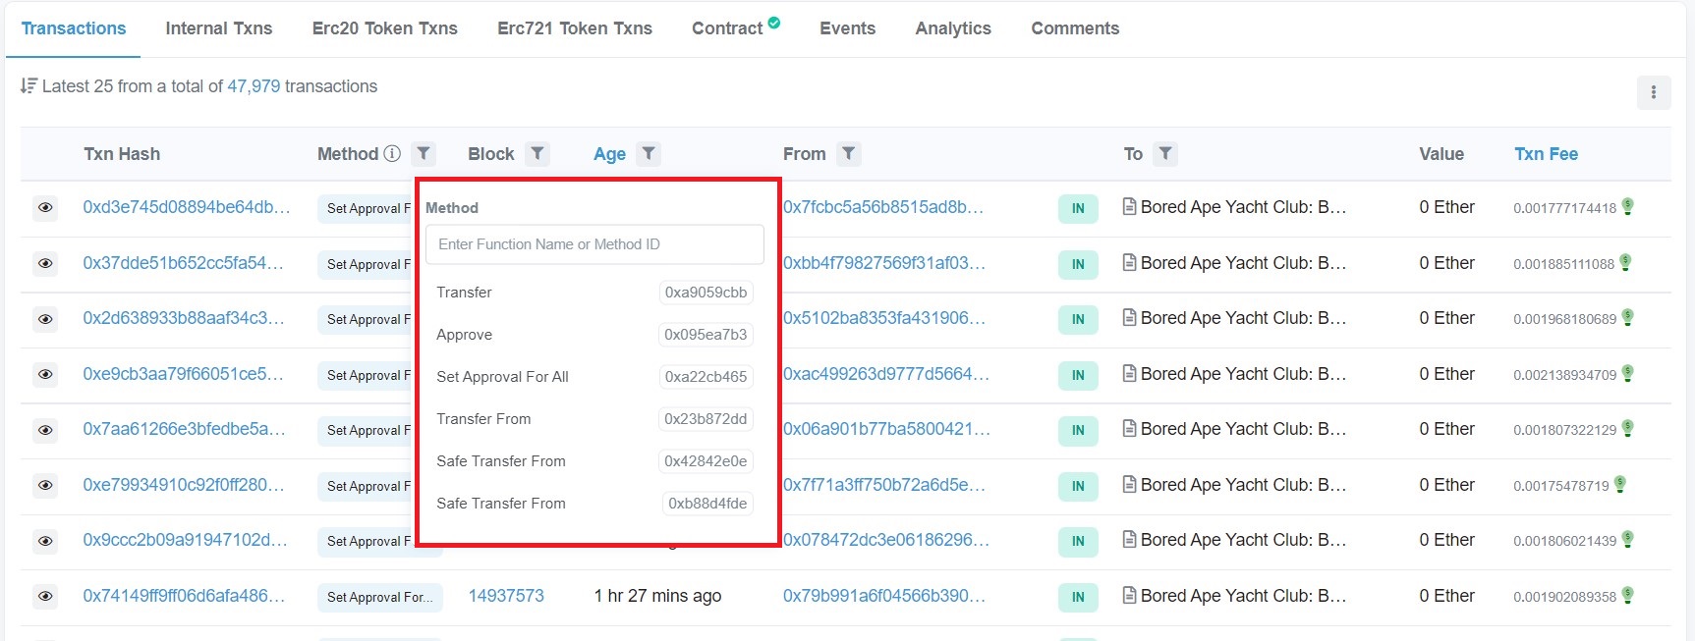Open the three-dot options menu
1695x641 pixels.
click(1654, 92)
